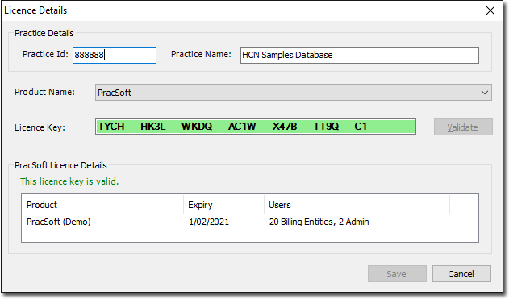The height and width of the screenshot is (299, 509).
Task: Click the Practice Name label
Action: [202, 54]
